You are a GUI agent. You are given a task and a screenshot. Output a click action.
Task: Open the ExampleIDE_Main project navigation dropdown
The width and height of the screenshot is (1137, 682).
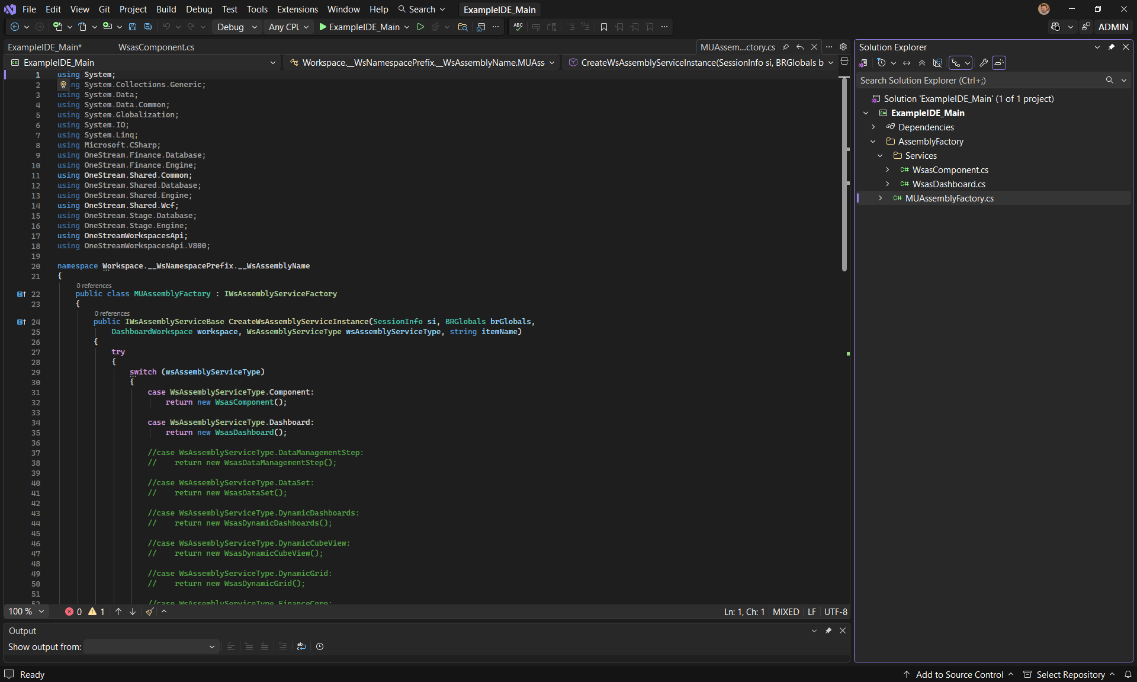(143, 62)
